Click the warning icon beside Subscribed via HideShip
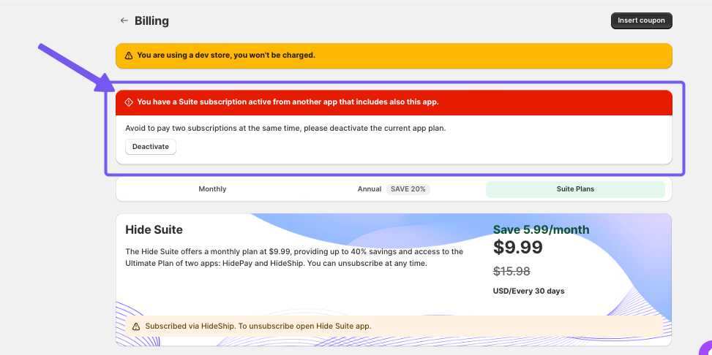712x355 pixels. pos(135,326)
